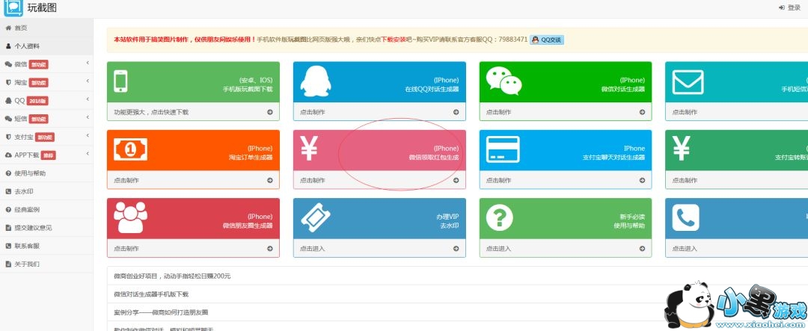Open 经典案例 in the sidebar

[x=46, y=209]
